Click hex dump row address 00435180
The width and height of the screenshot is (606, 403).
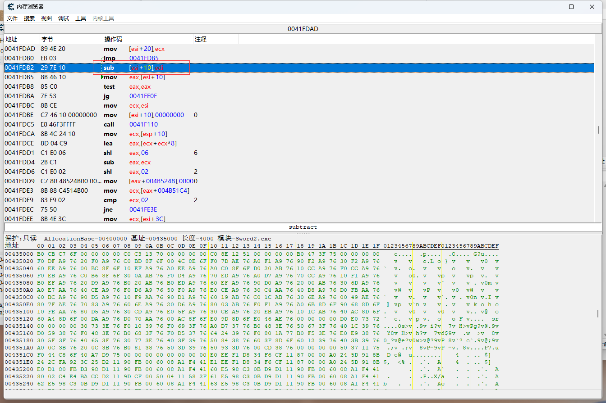20,340
